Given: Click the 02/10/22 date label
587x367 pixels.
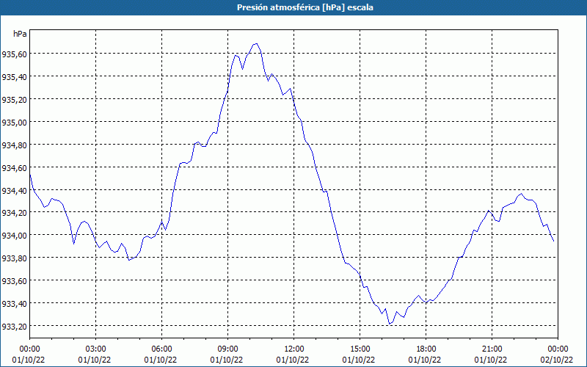Looking at the screenshot, I should coord(557,360).
